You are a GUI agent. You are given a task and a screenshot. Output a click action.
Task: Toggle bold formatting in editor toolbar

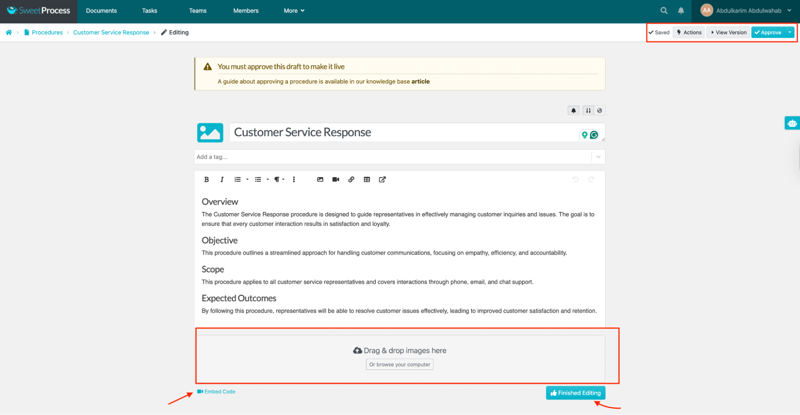click(207, 180)
